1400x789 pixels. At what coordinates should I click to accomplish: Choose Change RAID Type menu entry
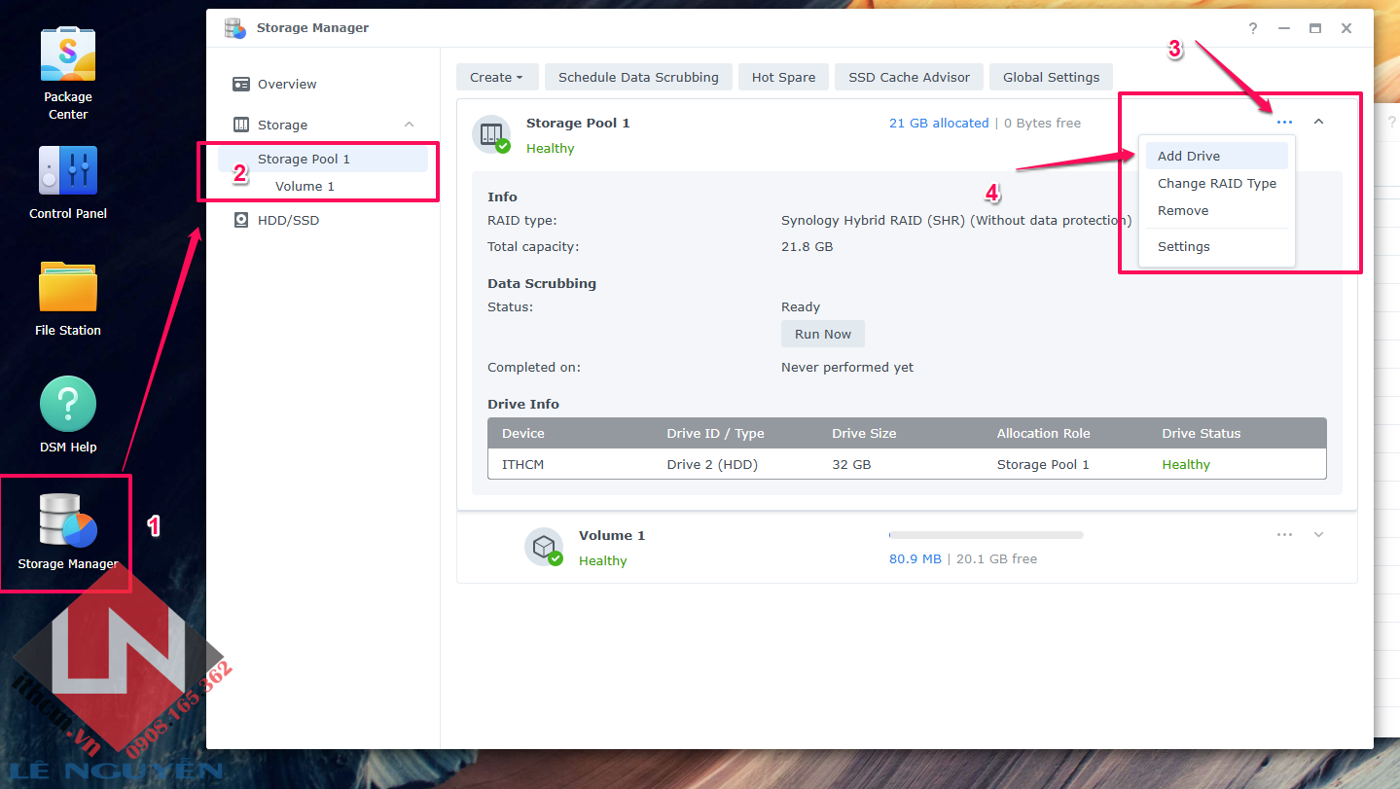1216,183
